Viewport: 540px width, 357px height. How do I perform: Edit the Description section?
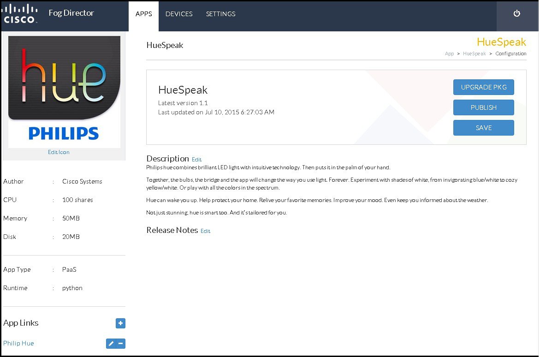197,160
